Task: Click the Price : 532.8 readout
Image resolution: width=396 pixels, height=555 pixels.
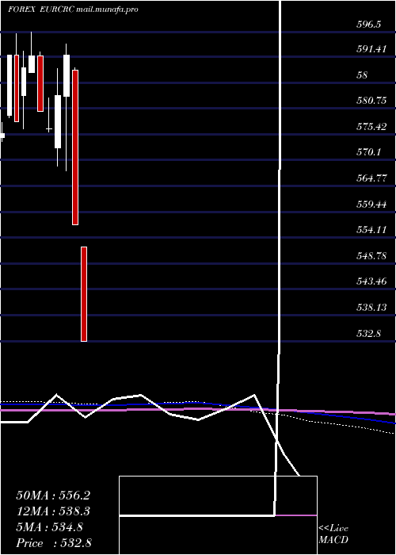Action: (54, 543)
